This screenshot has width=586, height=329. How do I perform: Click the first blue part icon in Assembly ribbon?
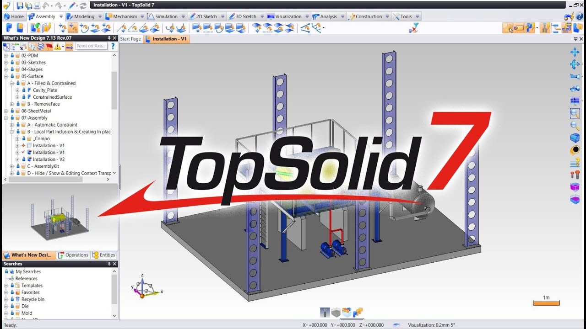9,28
